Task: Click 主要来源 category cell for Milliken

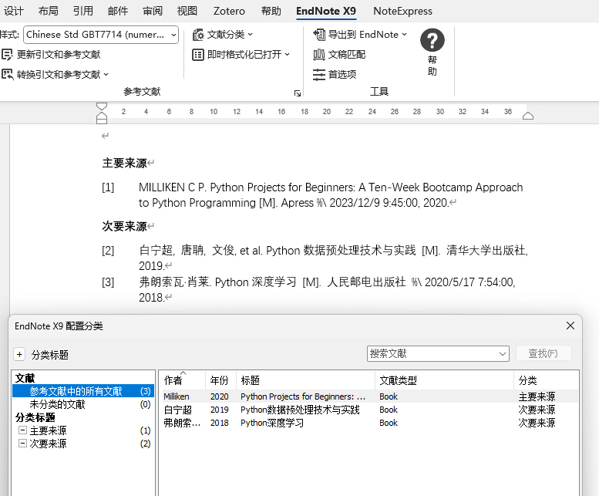Action: (x=537, y=396)
